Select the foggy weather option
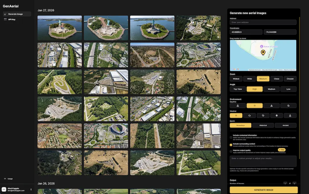309x194 pixels. coord(290,115)
